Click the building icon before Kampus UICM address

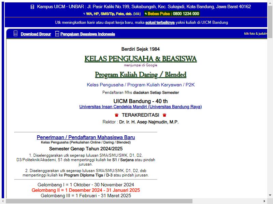coord(32,7)
